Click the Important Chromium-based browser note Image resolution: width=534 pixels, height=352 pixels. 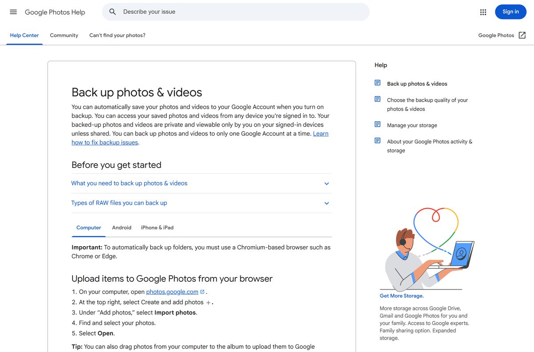tap(201, 252)
